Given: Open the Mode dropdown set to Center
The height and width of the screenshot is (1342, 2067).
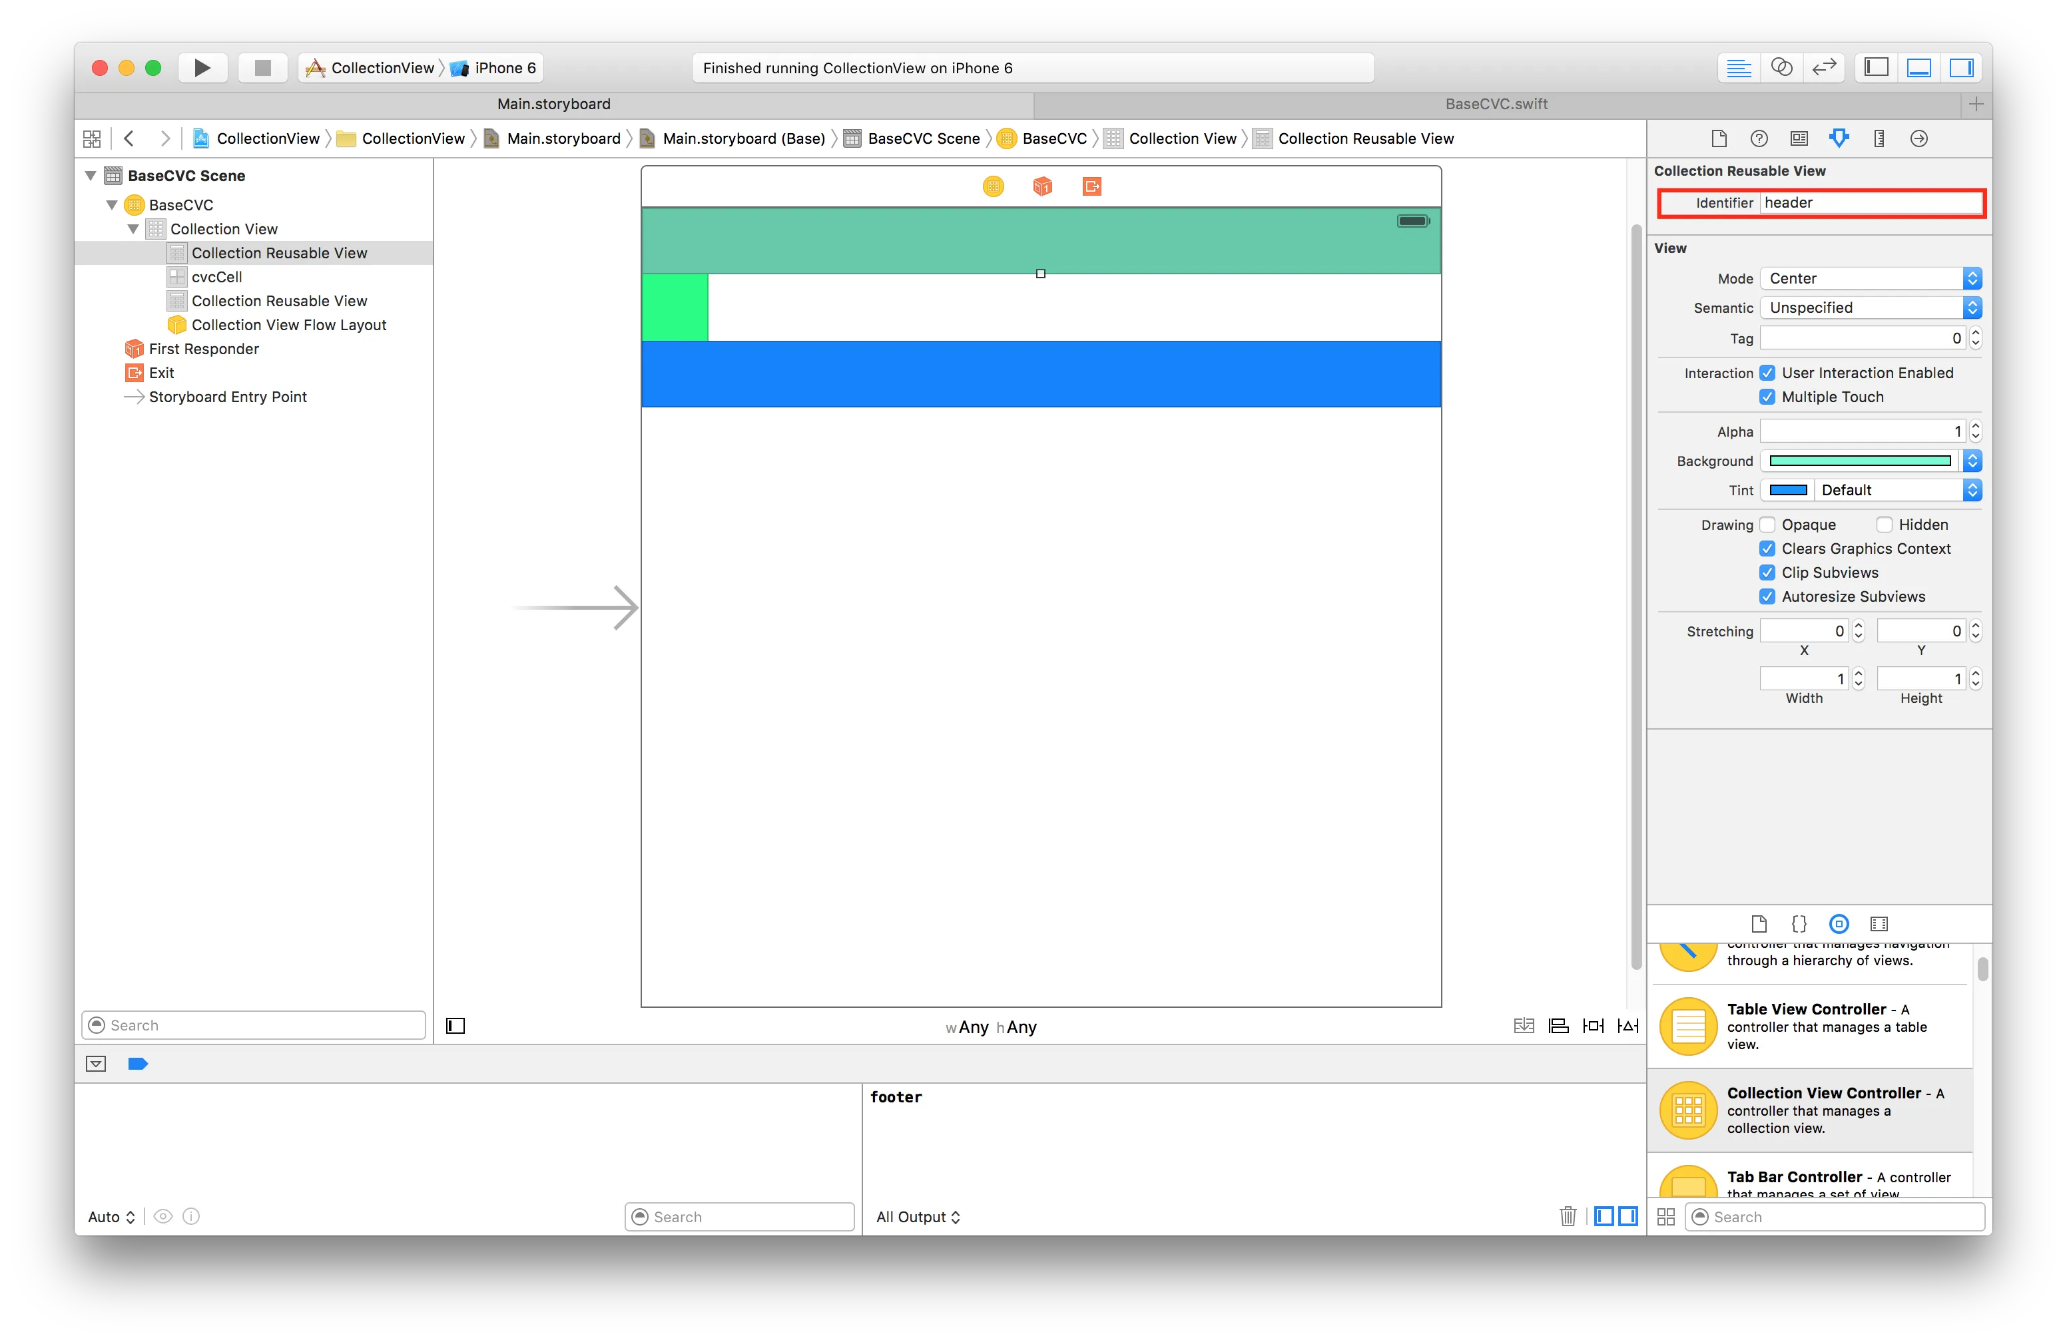Looking at the screenshot, I should tap(1870, 279).
